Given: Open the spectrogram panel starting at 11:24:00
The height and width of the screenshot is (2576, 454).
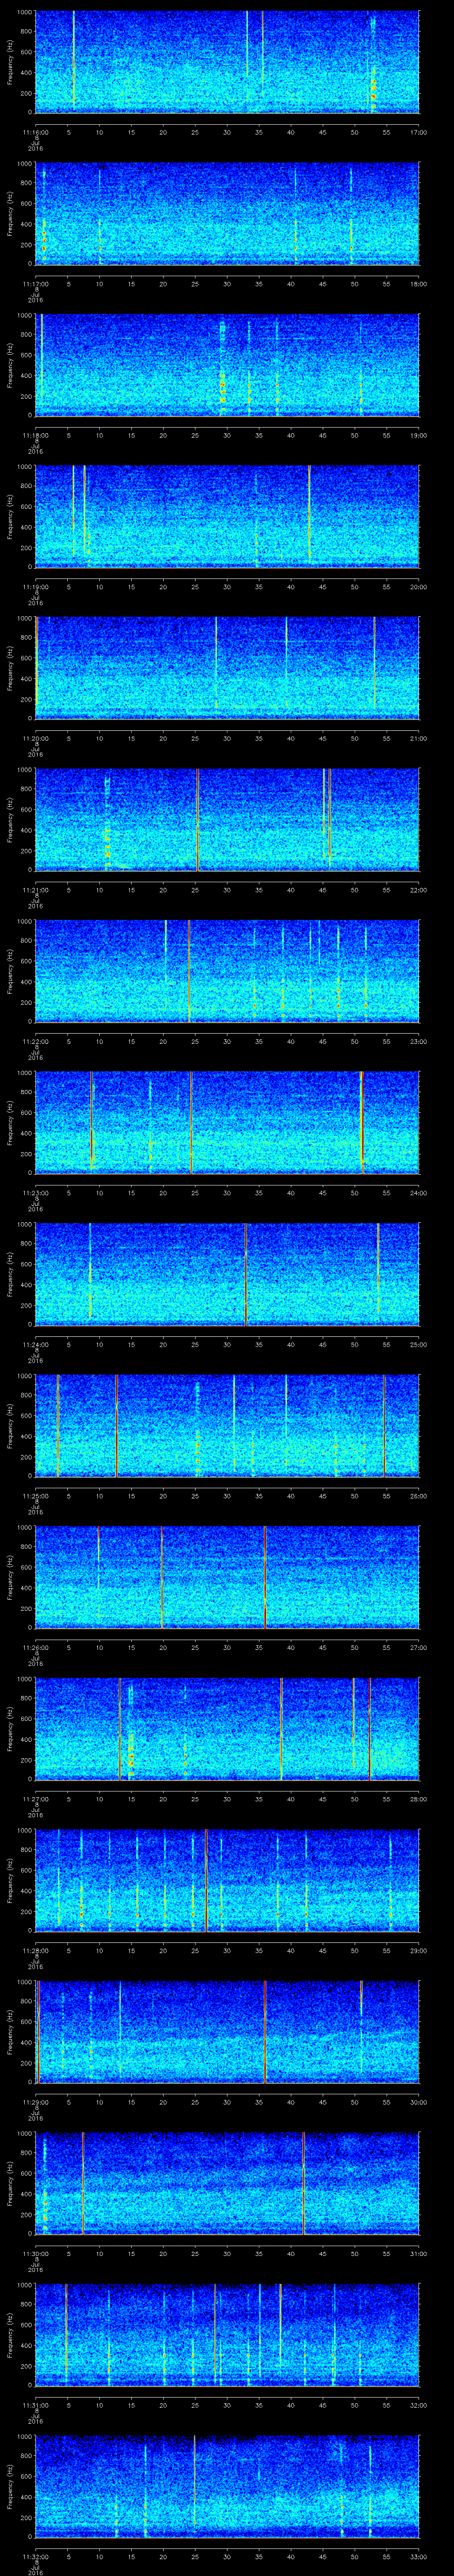Looking at the screenshot, I should 227,1274.
